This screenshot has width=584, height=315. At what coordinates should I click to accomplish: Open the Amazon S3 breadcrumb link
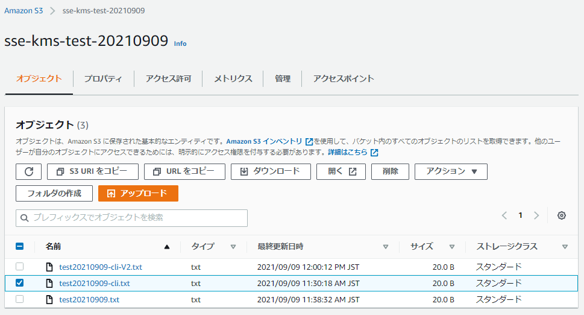click(x=24, y=10)
